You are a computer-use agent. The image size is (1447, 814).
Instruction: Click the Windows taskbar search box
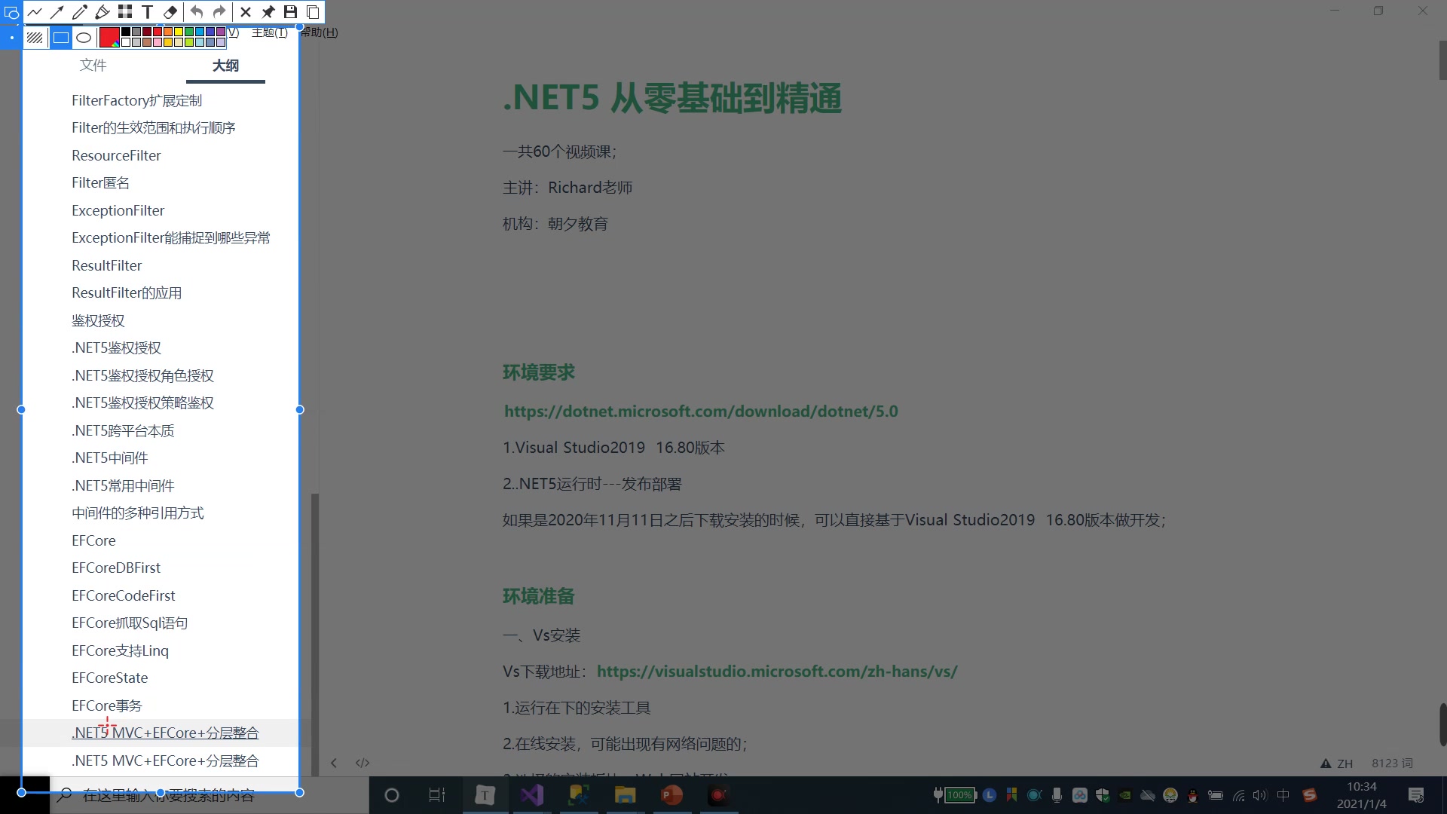click(x=210, y=795)
